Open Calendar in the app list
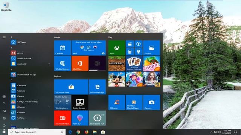The image size is (241, 135). 31,91
